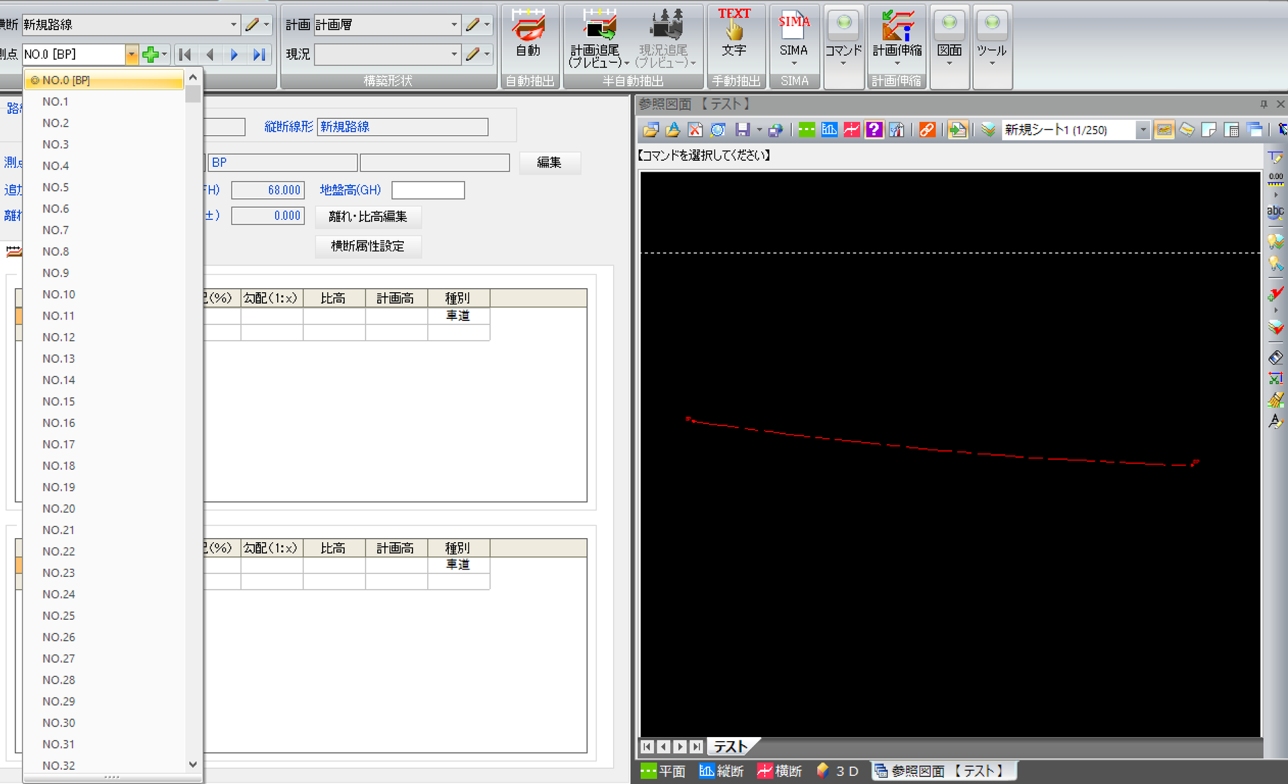Select NO.5 in the station list
This screenshot has width=1288, height=784.
tap(104, 187)
